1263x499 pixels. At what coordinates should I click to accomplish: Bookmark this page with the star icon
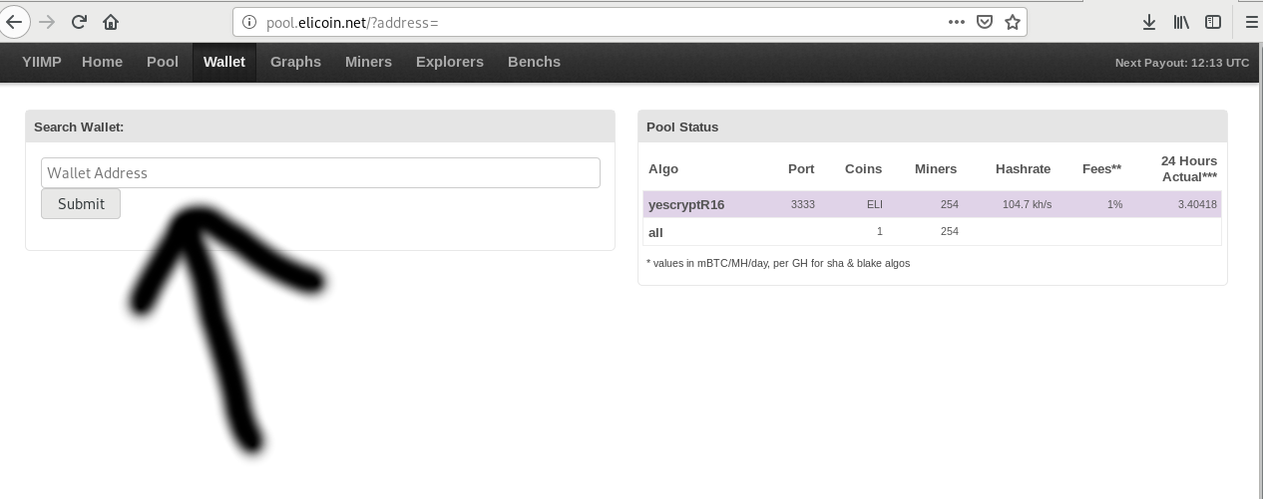(x=1013, y=22)
